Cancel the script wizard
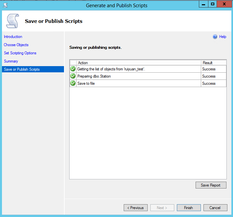Image resolution: width=233 pixels, height=217 pixels. 215,208
